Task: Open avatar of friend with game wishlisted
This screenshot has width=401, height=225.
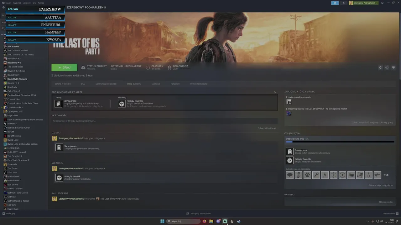Action: pos(289,113)
